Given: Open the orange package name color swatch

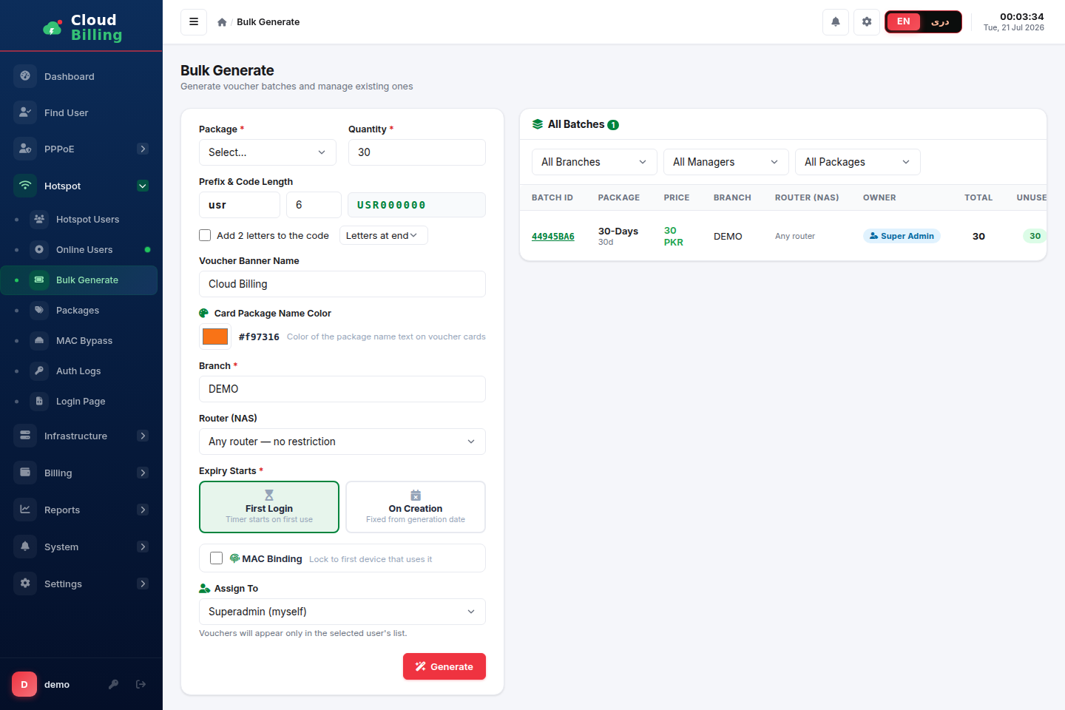Looking at the screenshot, I should tap(215, 337).
